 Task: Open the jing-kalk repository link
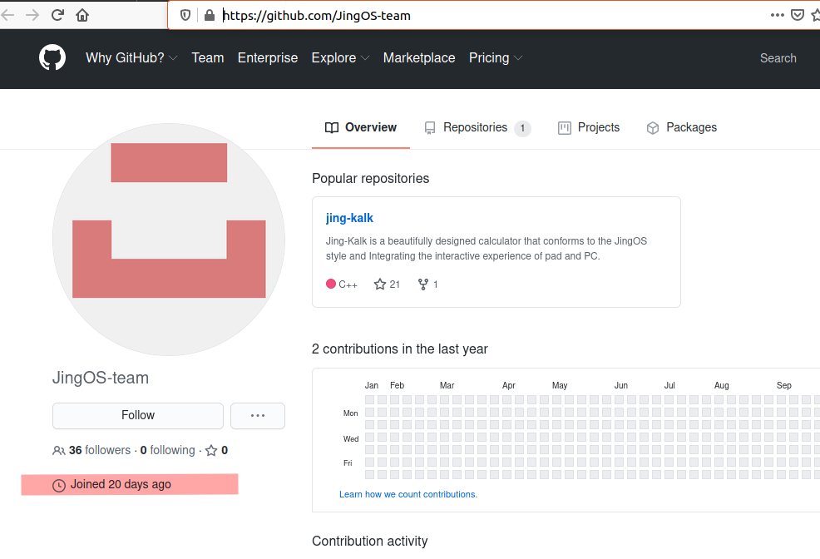pyautogui.click(x=349, y=218)
